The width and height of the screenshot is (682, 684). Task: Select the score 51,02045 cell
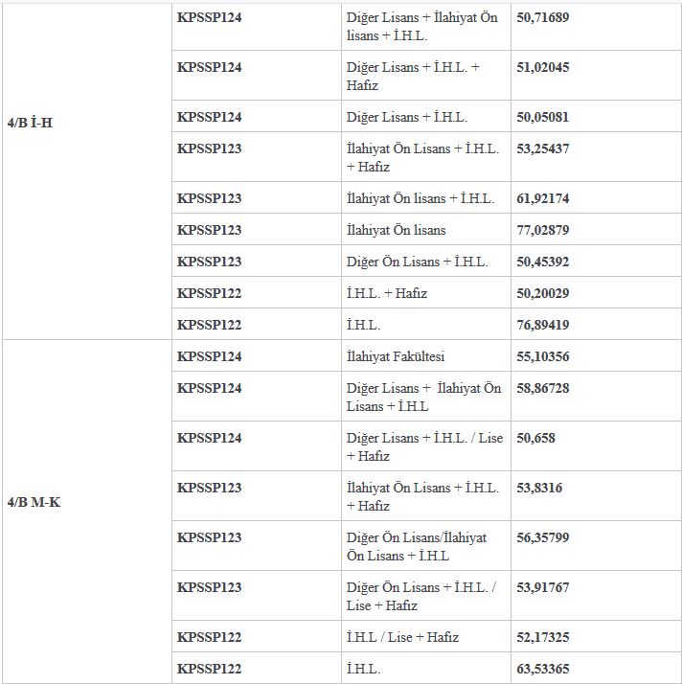(542, 67)
